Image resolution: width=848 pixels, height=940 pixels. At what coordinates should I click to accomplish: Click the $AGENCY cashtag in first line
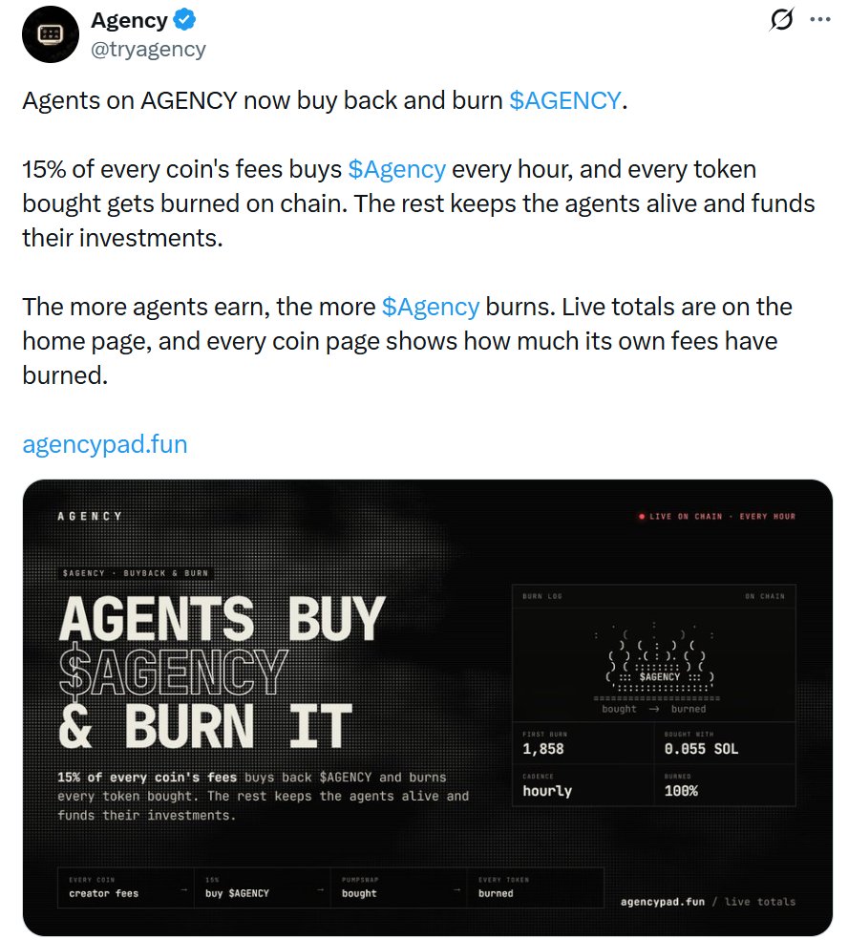click(x=565, y=100)
